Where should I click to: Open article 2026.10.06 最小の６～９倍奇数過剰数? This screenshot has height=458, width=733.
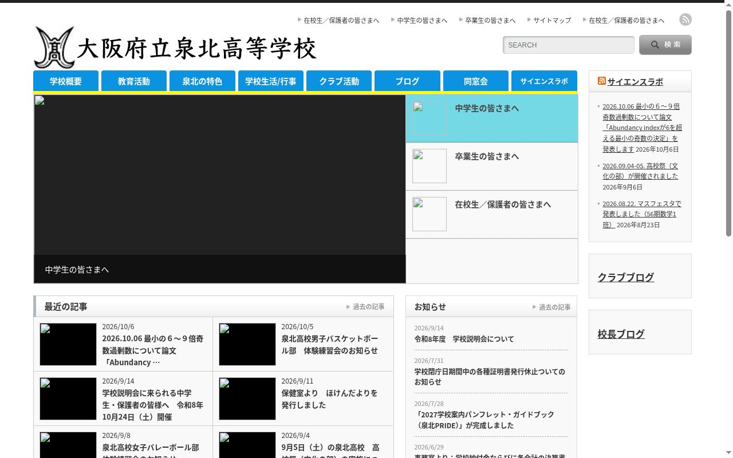[153, 350]
